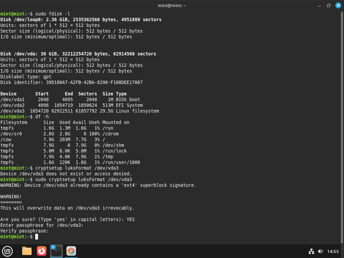
Task: Open Firefox from the panel
Action: pos(42,251)
